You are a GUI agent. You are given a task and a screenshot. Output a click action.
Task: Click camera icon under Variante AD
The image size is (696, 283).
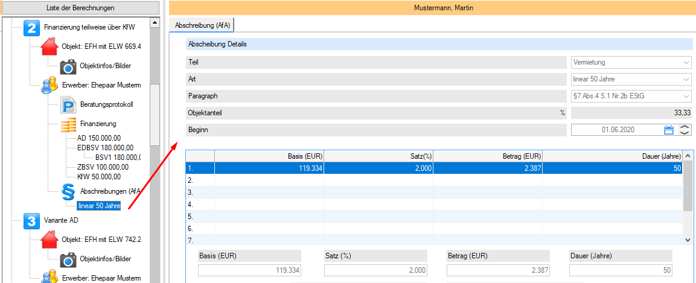click(68, 259)
